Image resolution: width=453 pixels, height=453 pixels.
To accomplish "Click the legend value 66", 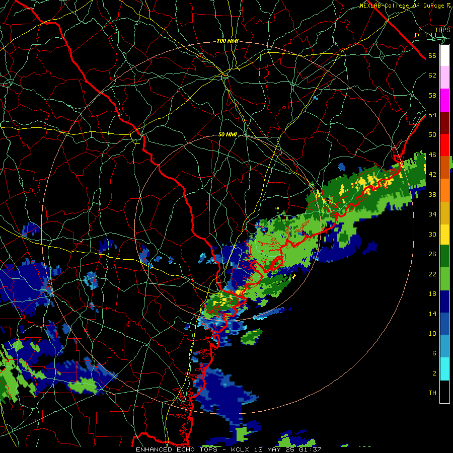I will point(432,56).
